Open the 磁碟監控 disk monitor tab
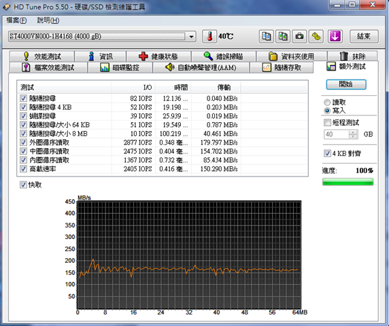Screen dimensions: 389x326 pos(120,67)
